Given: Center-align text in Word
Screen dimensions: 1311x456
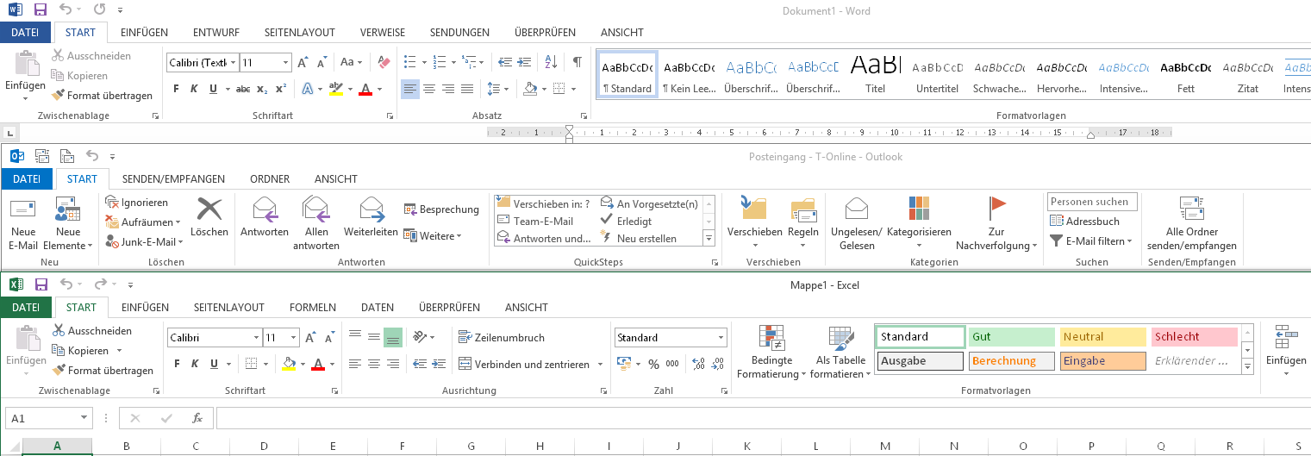Looking at the screenshot, I should pyautogui.click(x=428, y=89).
